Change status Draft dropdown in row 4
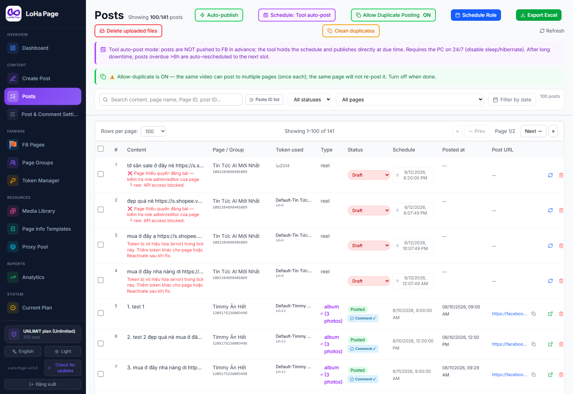Image resolution: width=573 pixels, height=394 pixels. coord(369,281)
